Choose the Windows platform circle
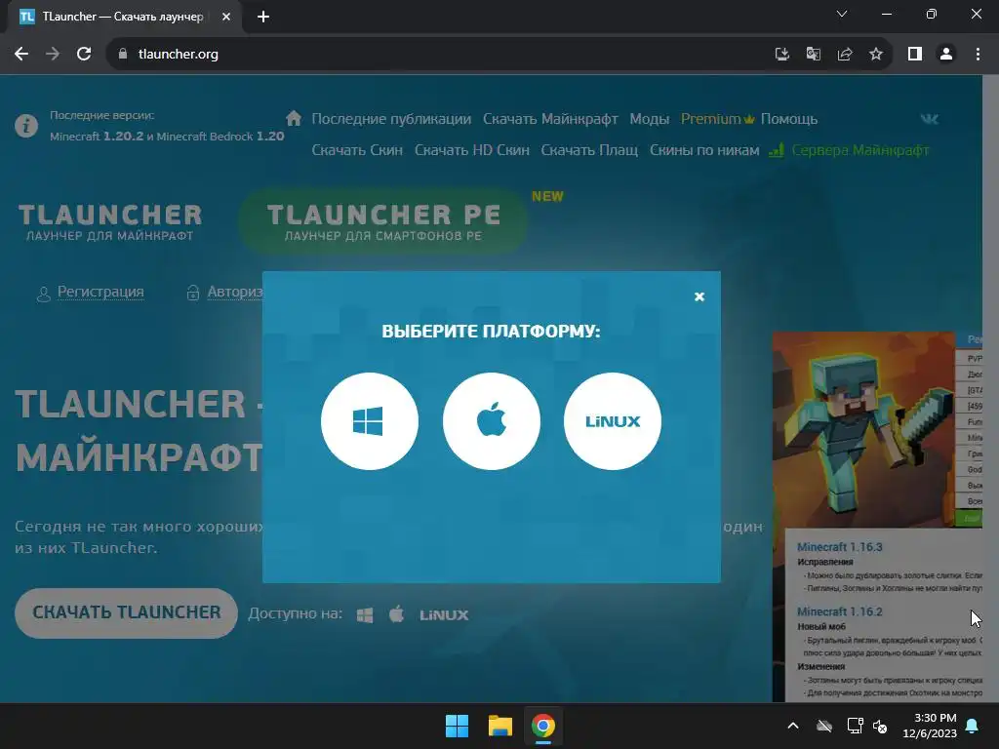Image resolution: width=999 pixels, height=749 pixels. [x=370, y=421]
